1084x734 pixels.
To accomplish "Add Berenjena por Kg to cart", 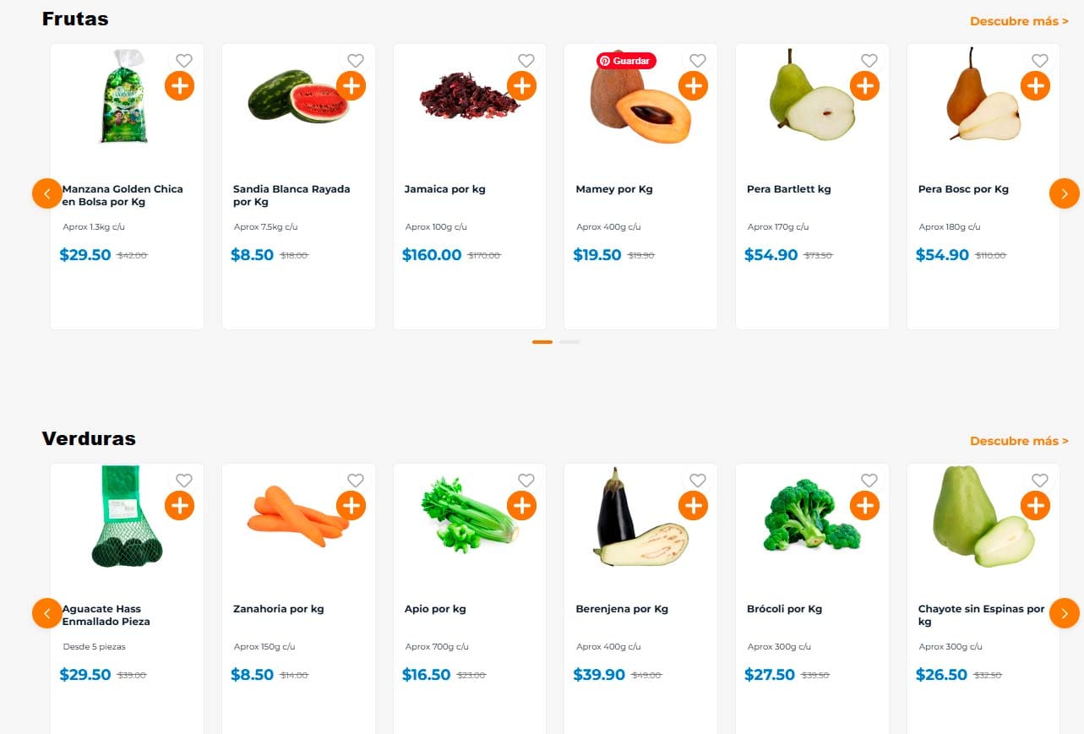I will 693,505.
